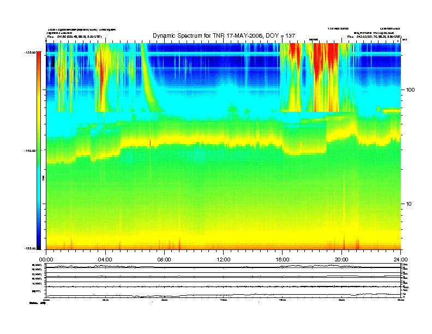The width and height of the screenshot is (432, 334).
Task: Click the 00:00 label under the main spectrogram
Action: [x=46, y=260]
